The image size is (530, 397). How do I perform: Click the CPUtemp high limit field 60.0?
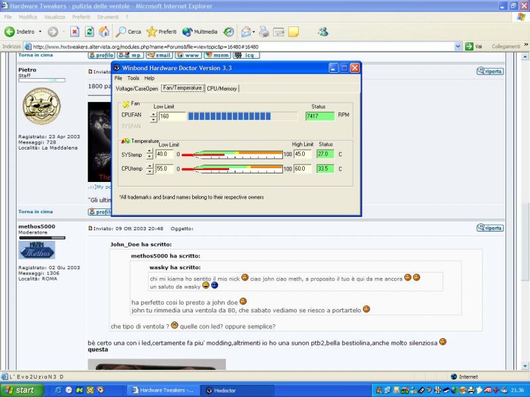pyautogui.click(x=302, y=169)
